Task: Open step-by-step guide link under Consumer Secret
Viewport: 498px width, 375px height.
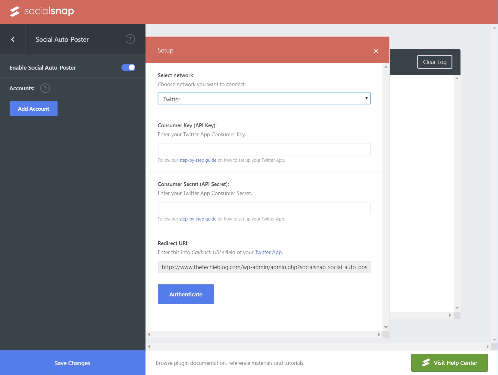Action: (198, 219)
